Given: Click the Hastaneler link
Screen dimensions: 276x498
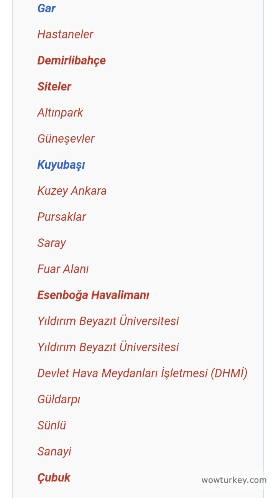Looking at the screenshot, I should coord(65,35).
